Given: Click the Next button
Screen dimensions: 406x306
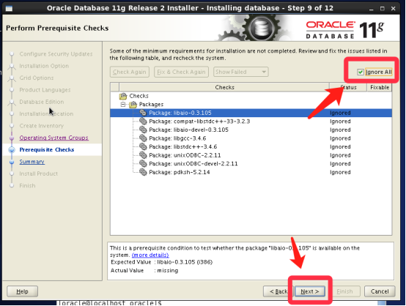Looking at the screenshot, I should (x=310, y=291).
